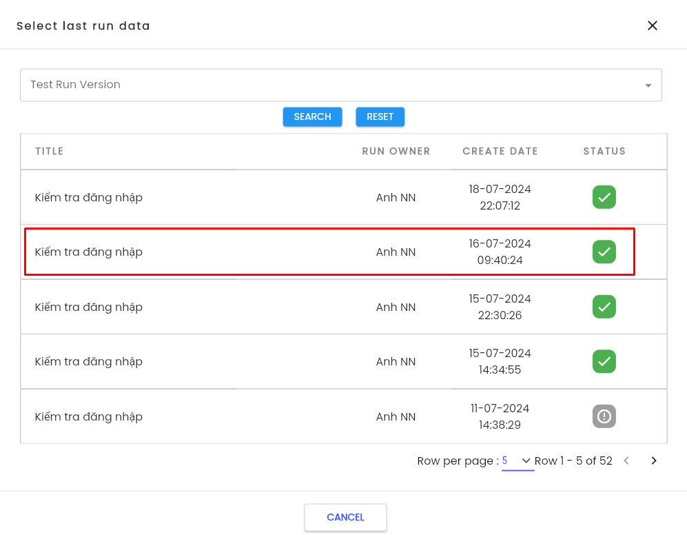Click date 11-07-2024 14:38:29
Image resolution: width=687 pixels, height=535 pixels.
point(500,416)
